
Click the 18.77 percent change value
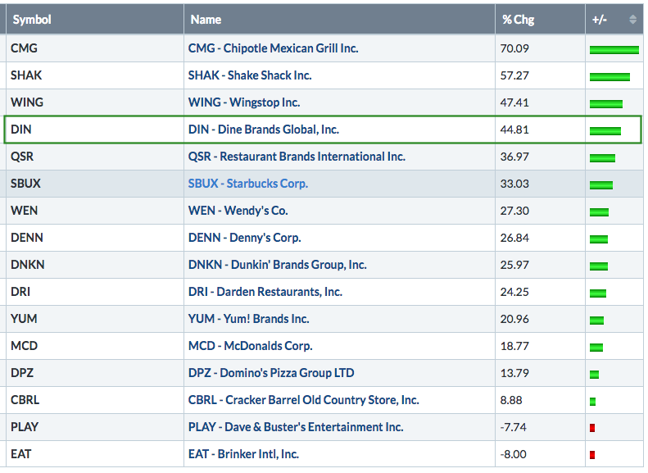pyautogui.click(x=514, y=346)
